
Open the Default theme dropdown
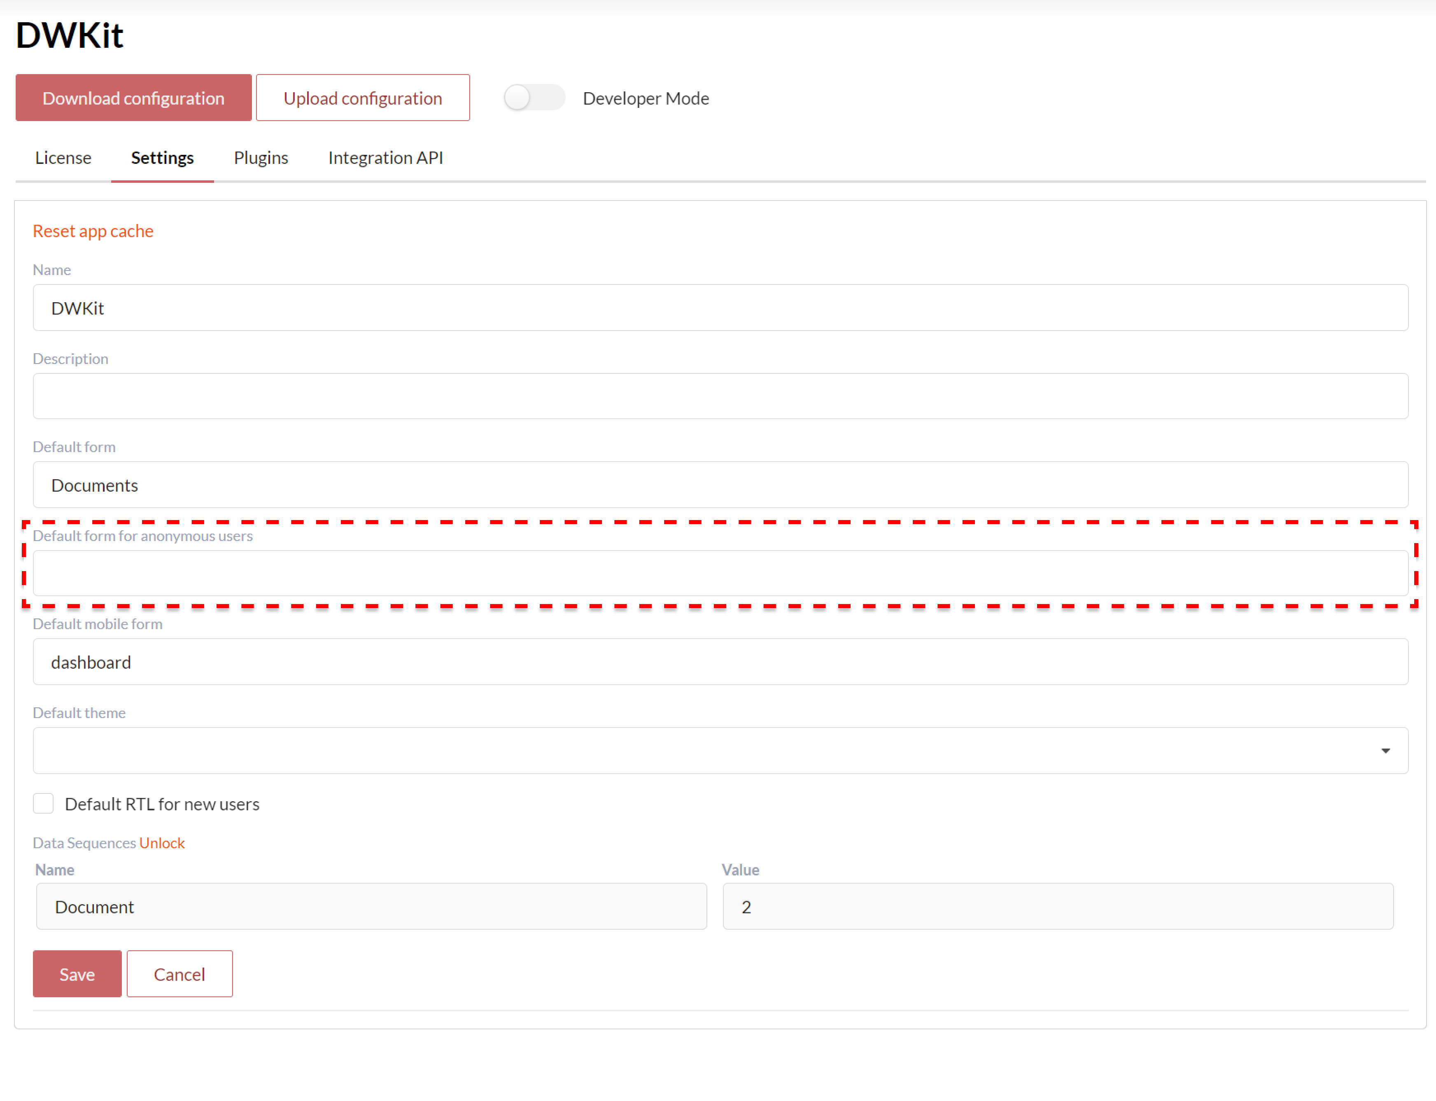(x=720, y=751)
